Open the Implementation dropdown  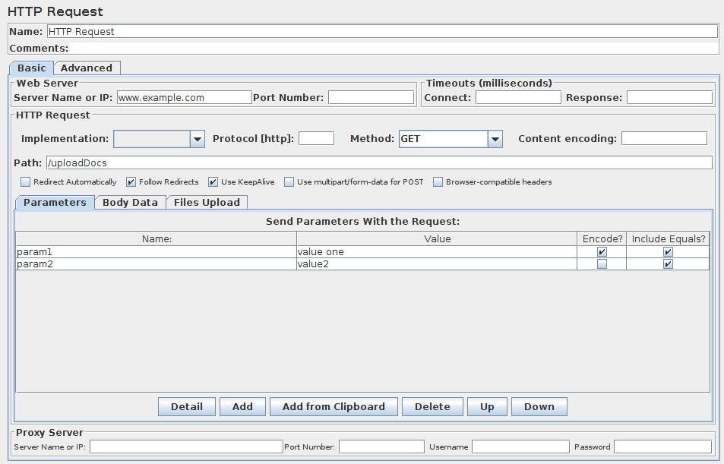tap(197, 138)
